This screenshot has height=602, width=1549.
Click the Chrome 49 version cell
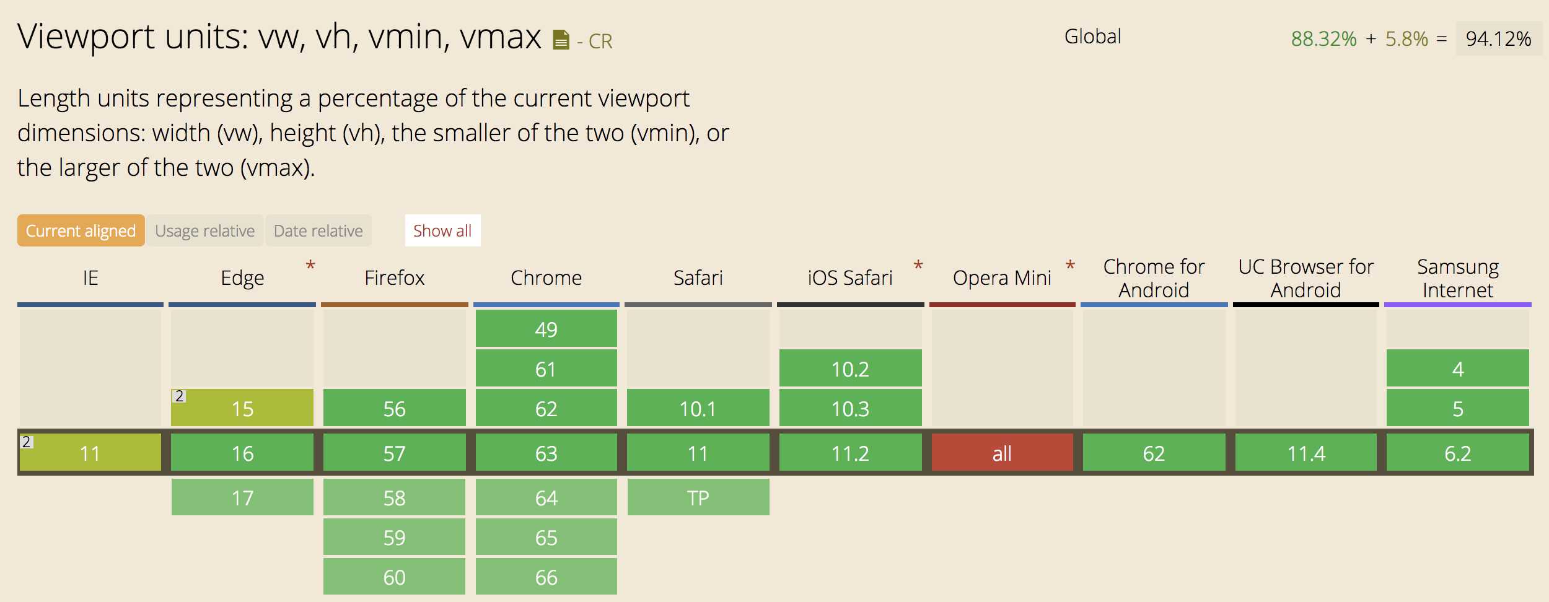click(546, 329)
